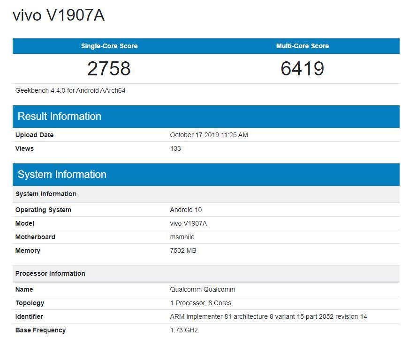Select the single-core score value 2758
Image resolution: width=401 pixels, height=345 pixels.
[109, 68]
